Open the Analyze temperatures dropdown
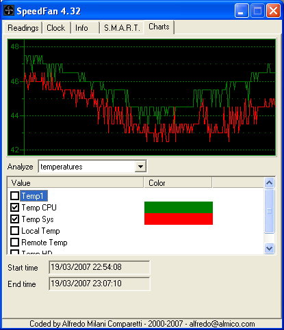The height and width of the screenshot is (330, 284). [x=140, y=167]
